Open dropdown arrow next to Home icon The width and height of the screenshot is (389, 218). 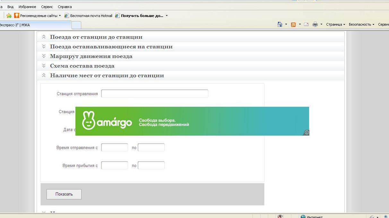[286, 24]
